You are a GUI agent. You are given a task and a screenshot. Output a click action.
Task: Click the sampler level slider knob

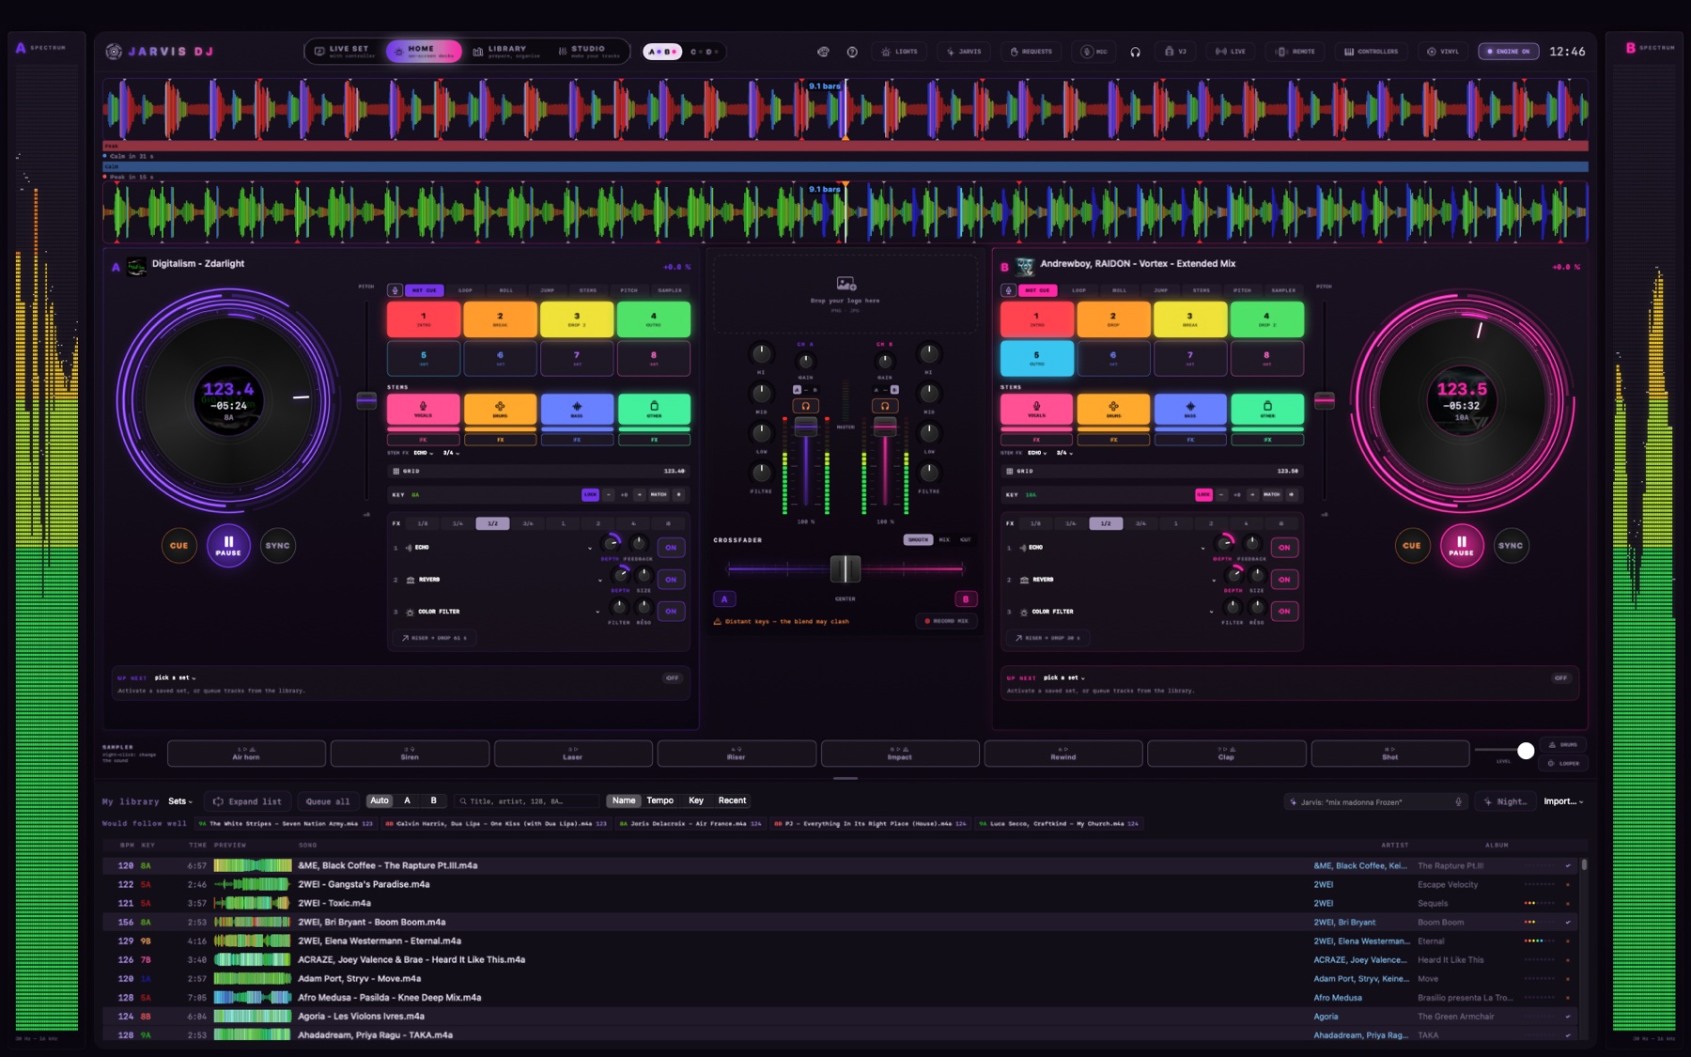click(1526, 750)
